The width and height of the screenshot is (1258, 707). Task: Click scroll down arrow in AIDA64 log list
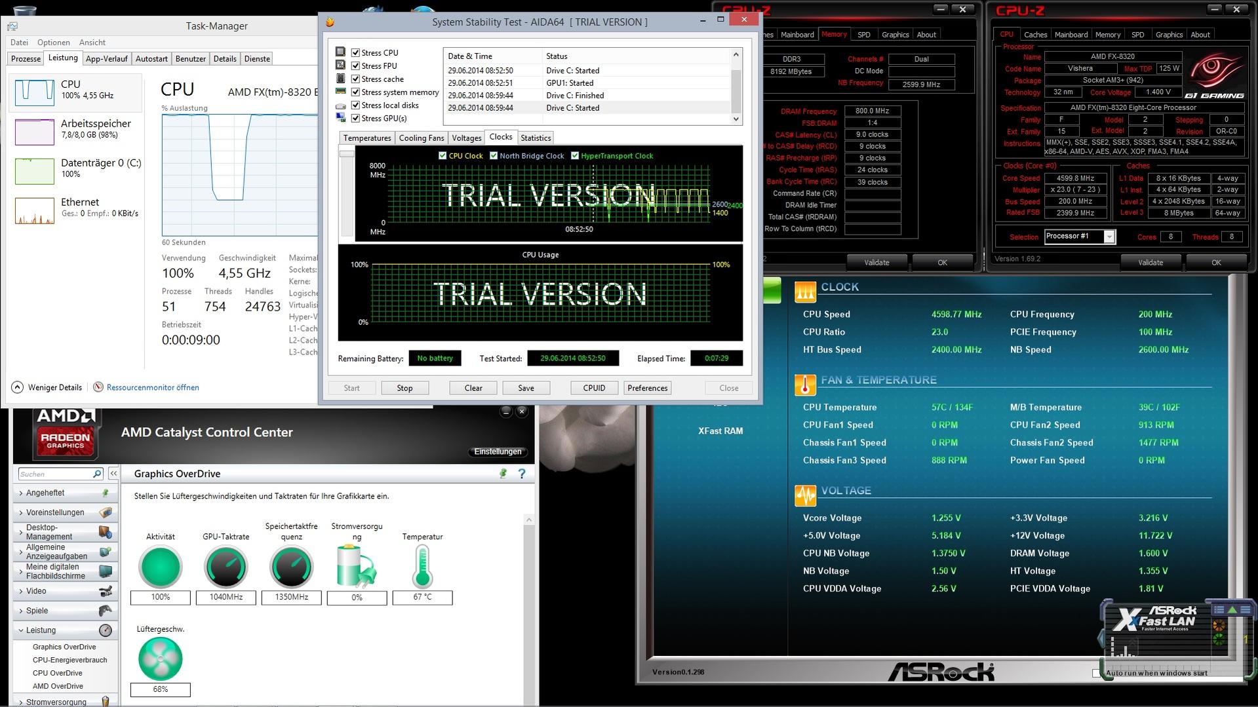[736, 119]
